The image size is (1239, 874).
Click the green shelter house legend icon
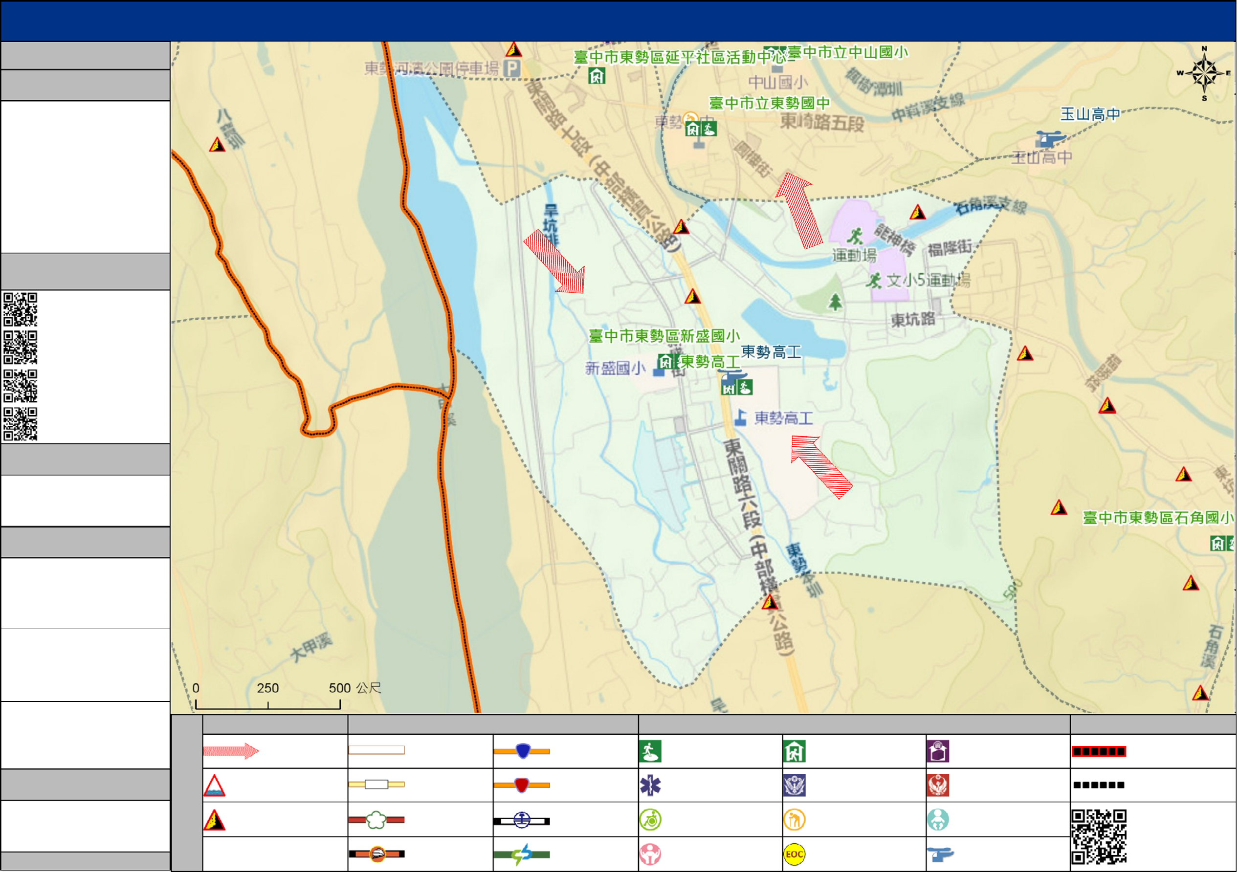pos(795,751)
